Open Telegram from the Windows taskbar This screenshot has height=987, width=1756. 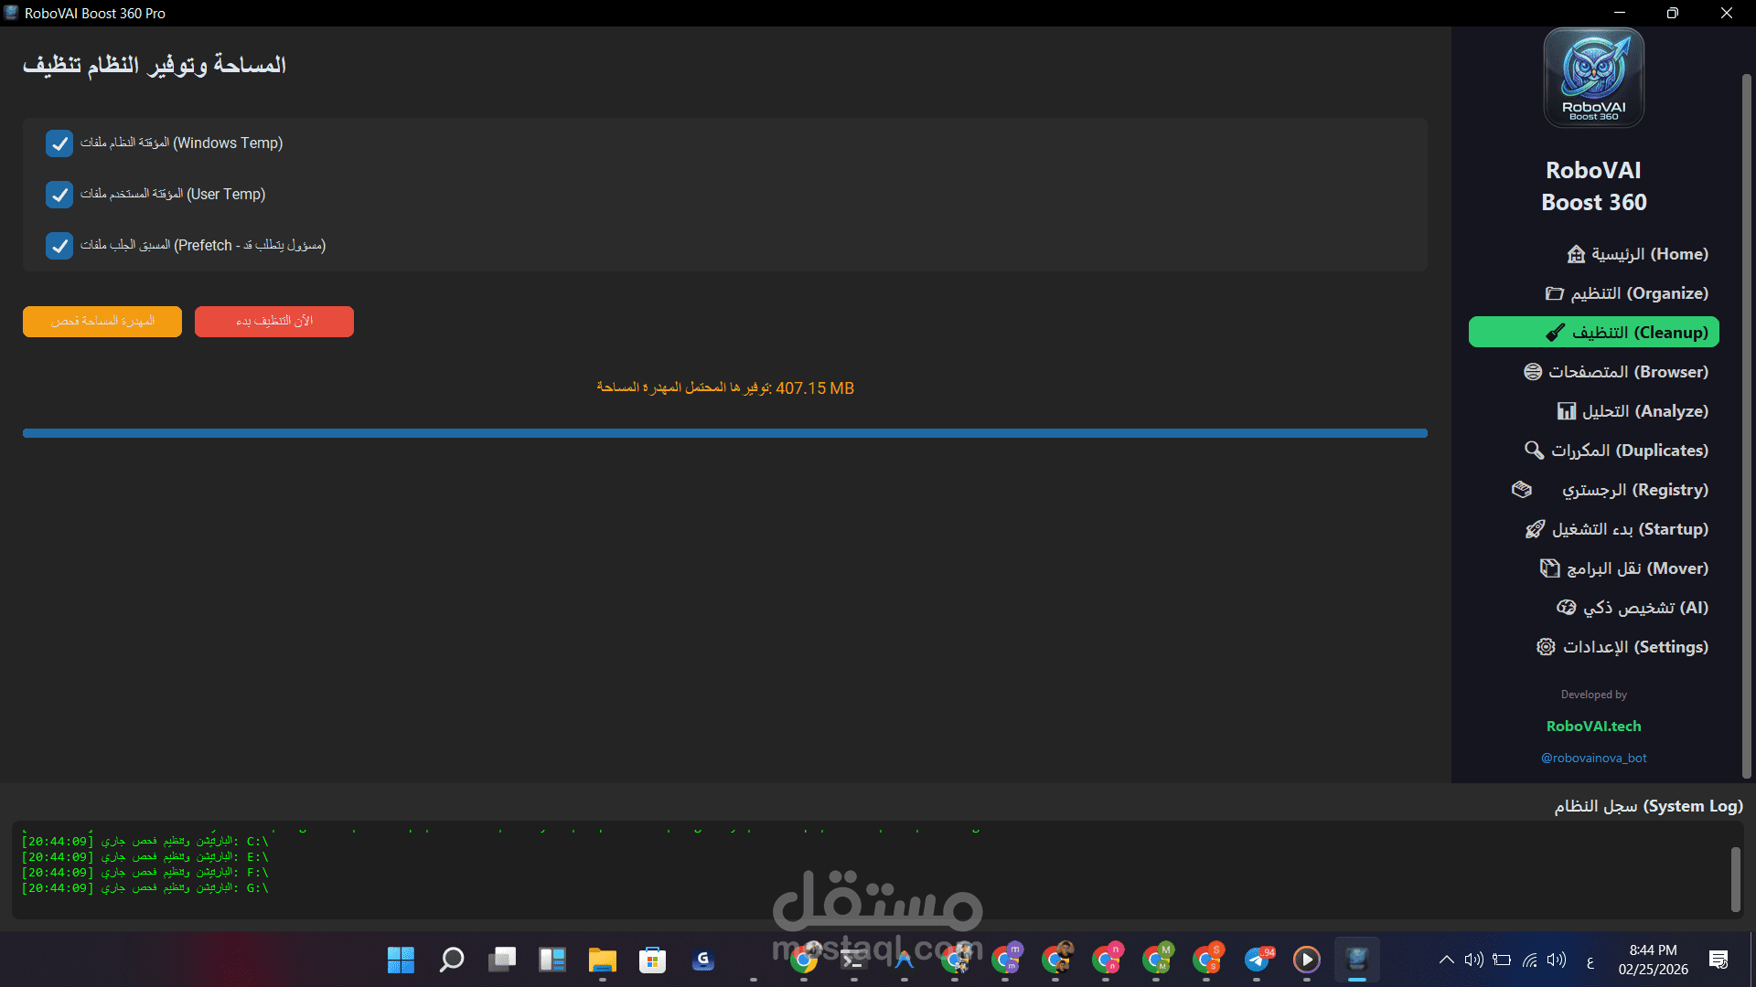pyautogui.click(x=1258, y=960)
